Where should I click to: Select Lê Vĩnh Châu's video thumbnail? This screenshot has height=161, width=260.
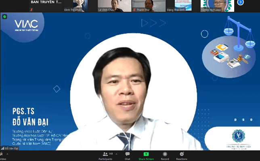115,6
